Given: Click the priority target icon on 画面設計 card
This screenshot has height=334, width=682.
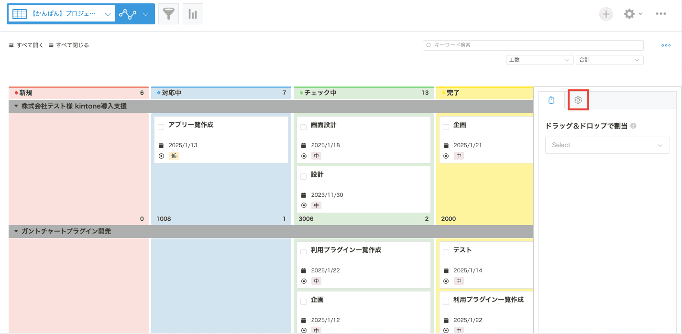Looking at the screenshot, I should click(303, 156).
